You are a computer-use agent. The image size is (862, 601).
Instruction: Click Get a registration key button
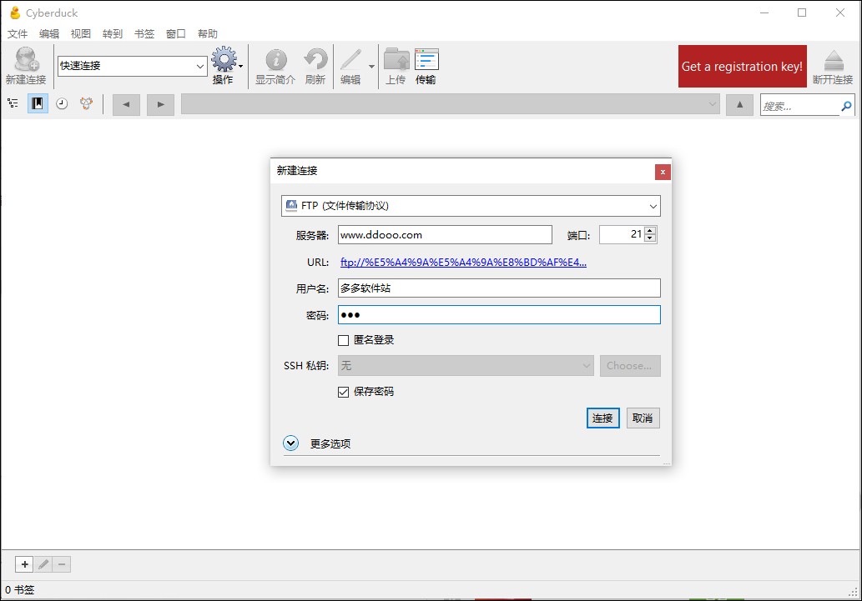point(742,67)
